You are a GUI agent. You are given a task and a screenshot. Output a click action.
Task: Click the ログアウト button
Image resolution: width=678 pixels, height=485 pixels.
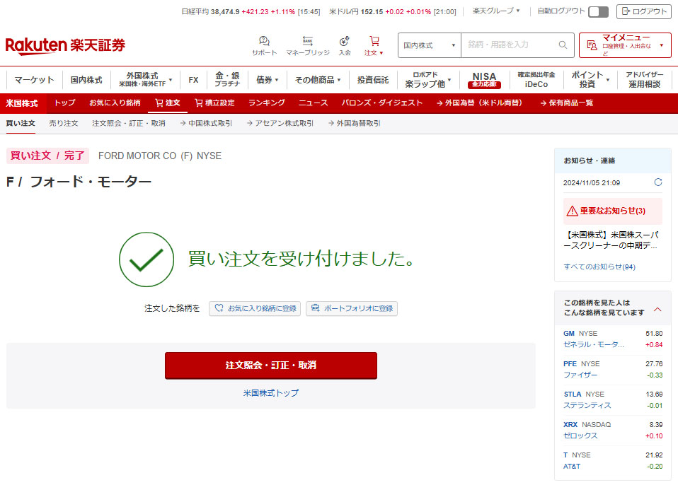pyautogui.click(x=643, y=11)
